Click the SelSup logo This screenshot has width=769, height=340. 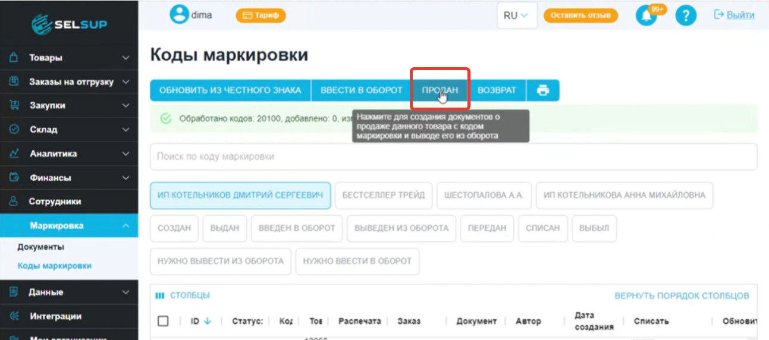[x=69, y=24]
